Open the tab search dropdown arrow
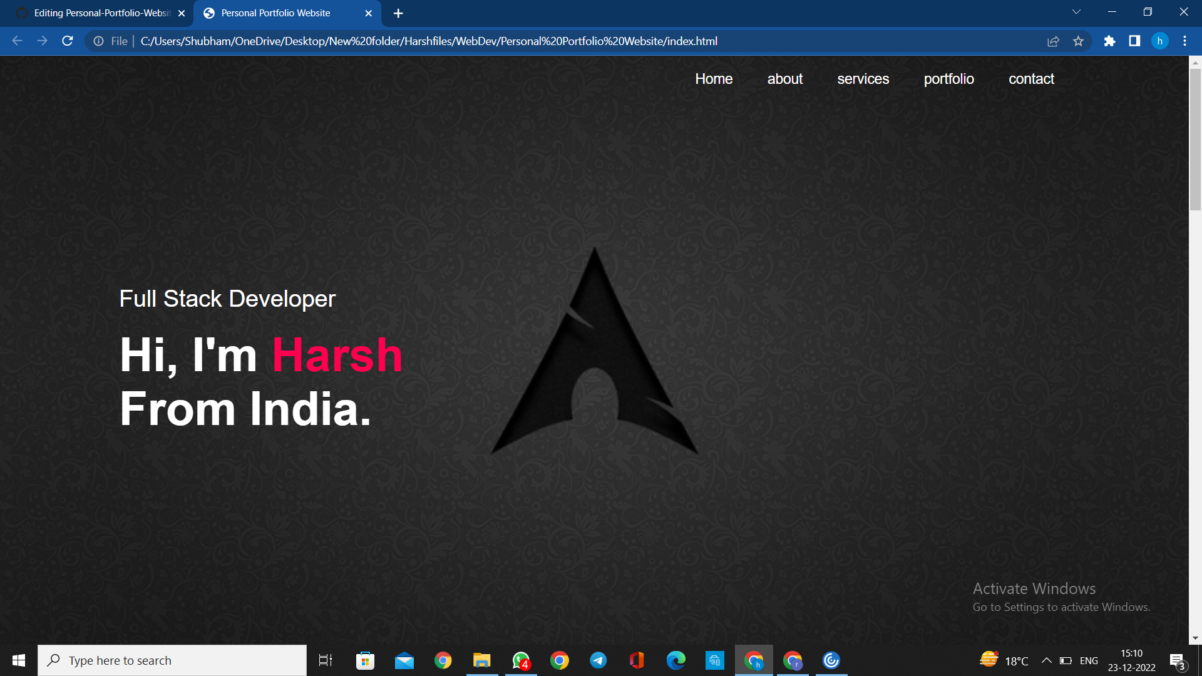1202x676 pixels. (x=1076, y=11)
